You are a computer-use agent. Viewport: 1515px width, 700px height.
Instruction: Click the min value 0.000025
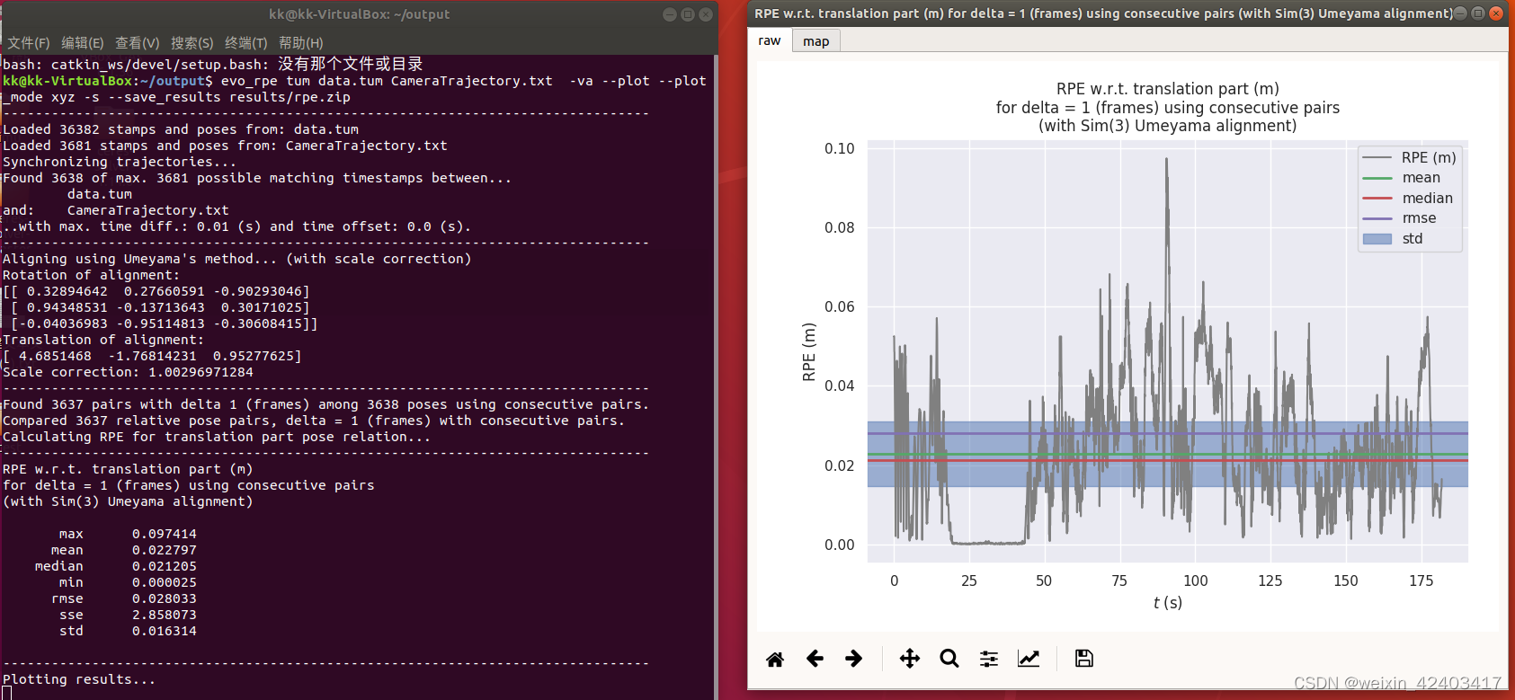165,582
